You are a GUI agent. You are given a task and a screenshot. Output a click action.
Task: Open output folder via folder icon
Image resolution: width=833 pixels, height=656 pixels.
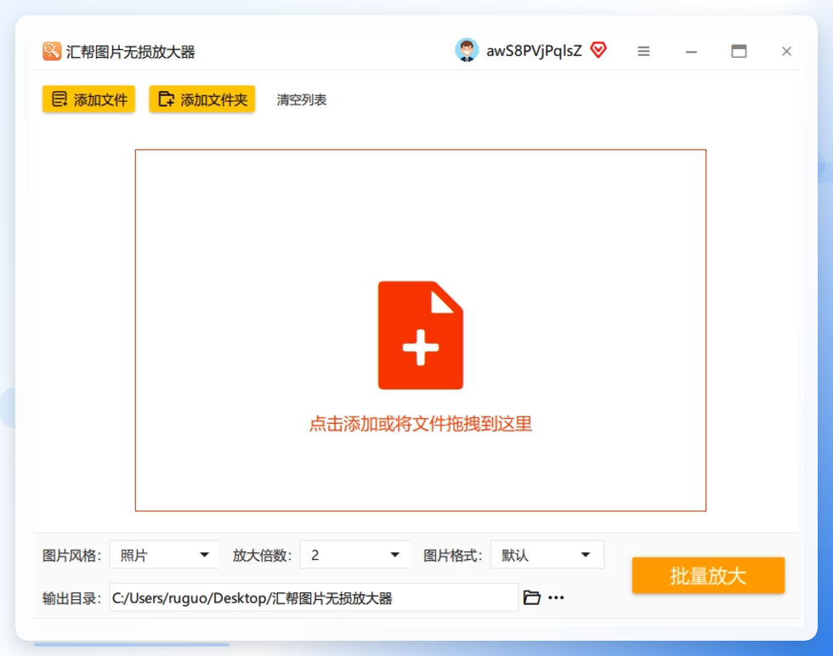[x=532, y=597]
